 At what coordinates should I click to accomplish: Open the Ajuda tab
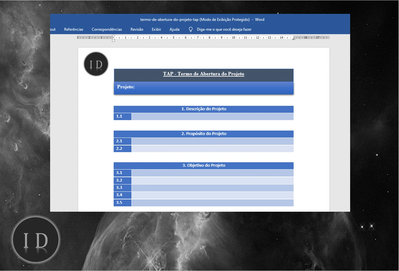click(x=174, y=30)
